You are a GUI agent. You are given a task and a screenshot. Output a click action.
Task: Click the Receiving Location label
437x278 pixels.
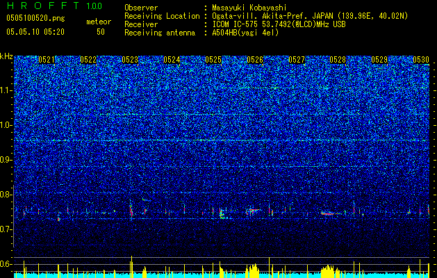(x=162, y=16)
